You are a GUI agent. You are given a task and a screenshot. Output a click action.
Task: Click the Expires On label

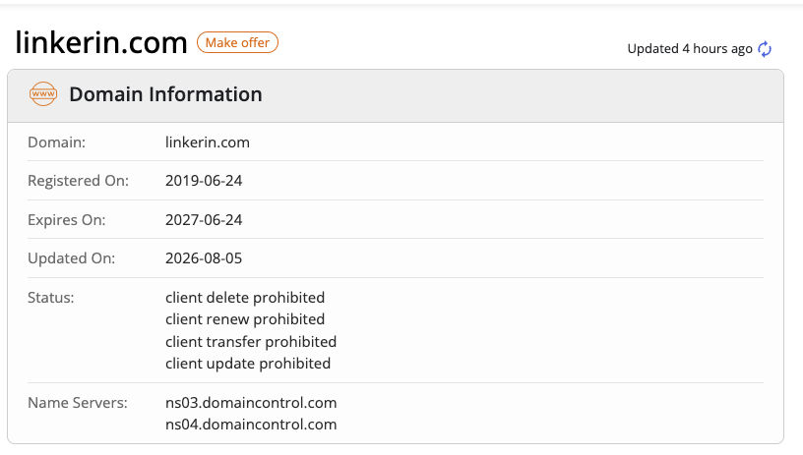click(67, 220)
